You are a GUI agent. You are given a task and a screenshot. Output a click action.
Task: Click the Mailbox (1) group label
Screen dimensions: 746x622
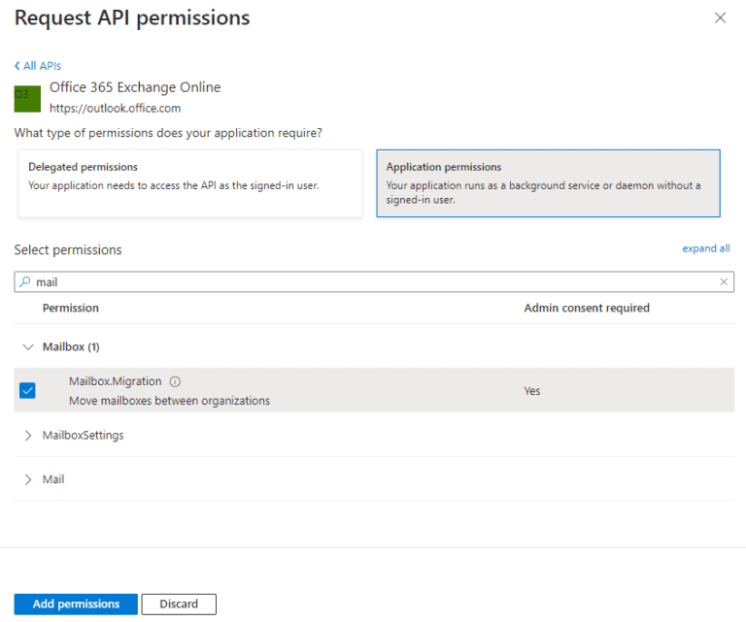click(x=71, y=346)
